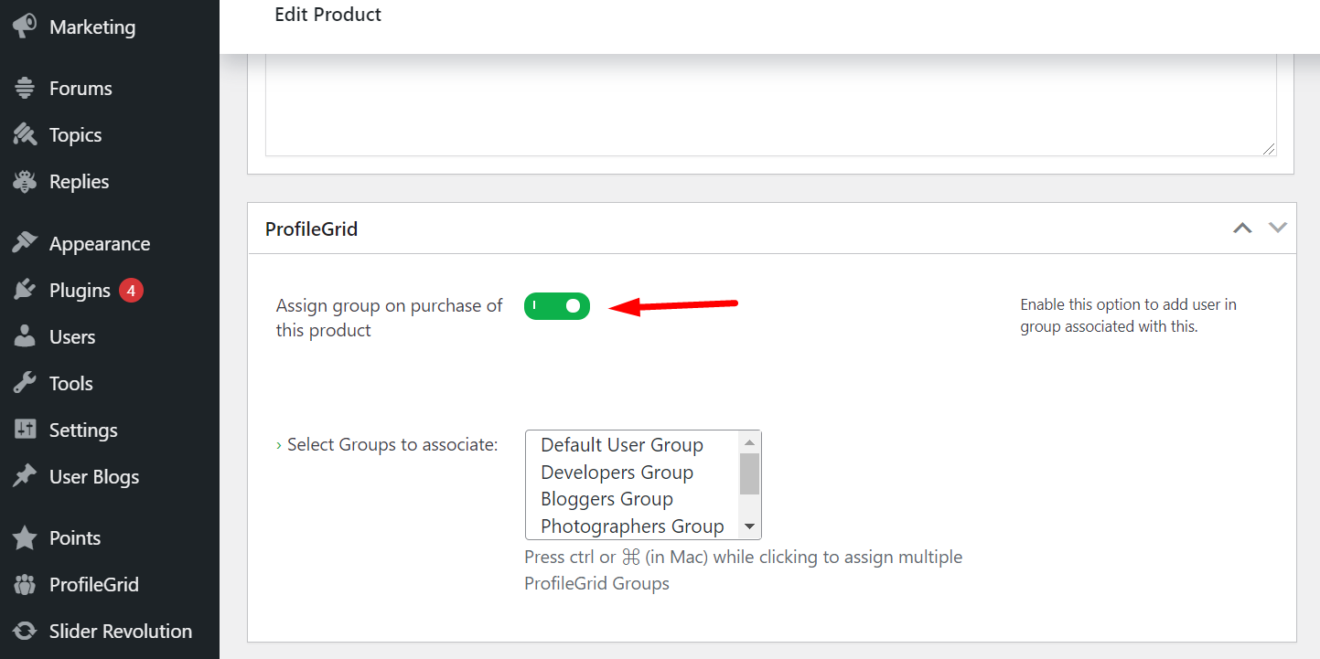
Task: Select the Users icon in sidebar
Action: (x=26, y=336)
